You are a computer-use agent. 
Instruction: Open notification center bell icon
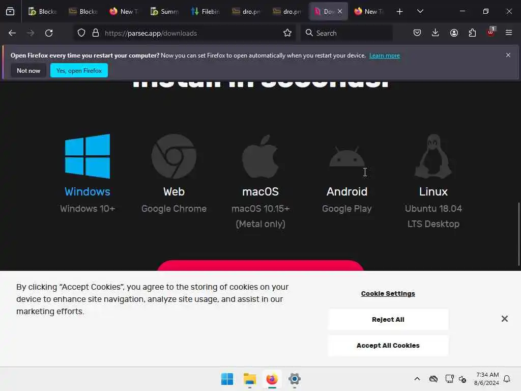pyautogui.click(x=507, y=379)
